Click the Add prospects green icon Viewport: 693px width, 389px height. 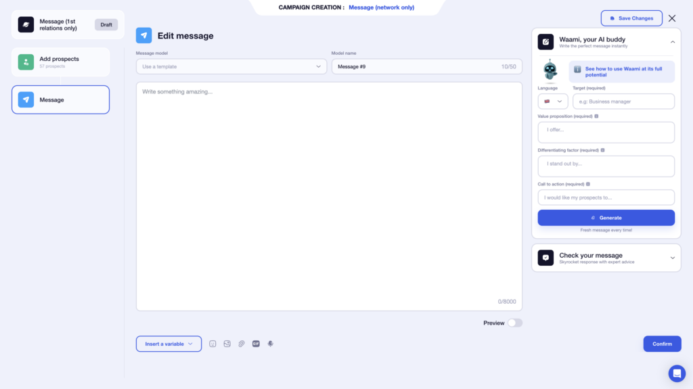26,62
